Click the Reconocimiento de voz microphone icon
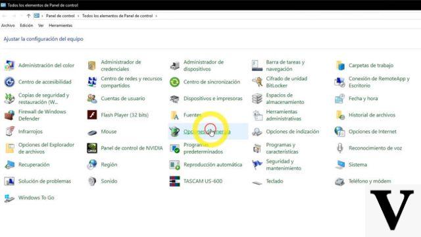Screen dimensions: 421x237 (340, 148)
